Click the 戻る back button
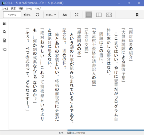The width and height of the screenshot is (144, 135). [x=27, y=15]
